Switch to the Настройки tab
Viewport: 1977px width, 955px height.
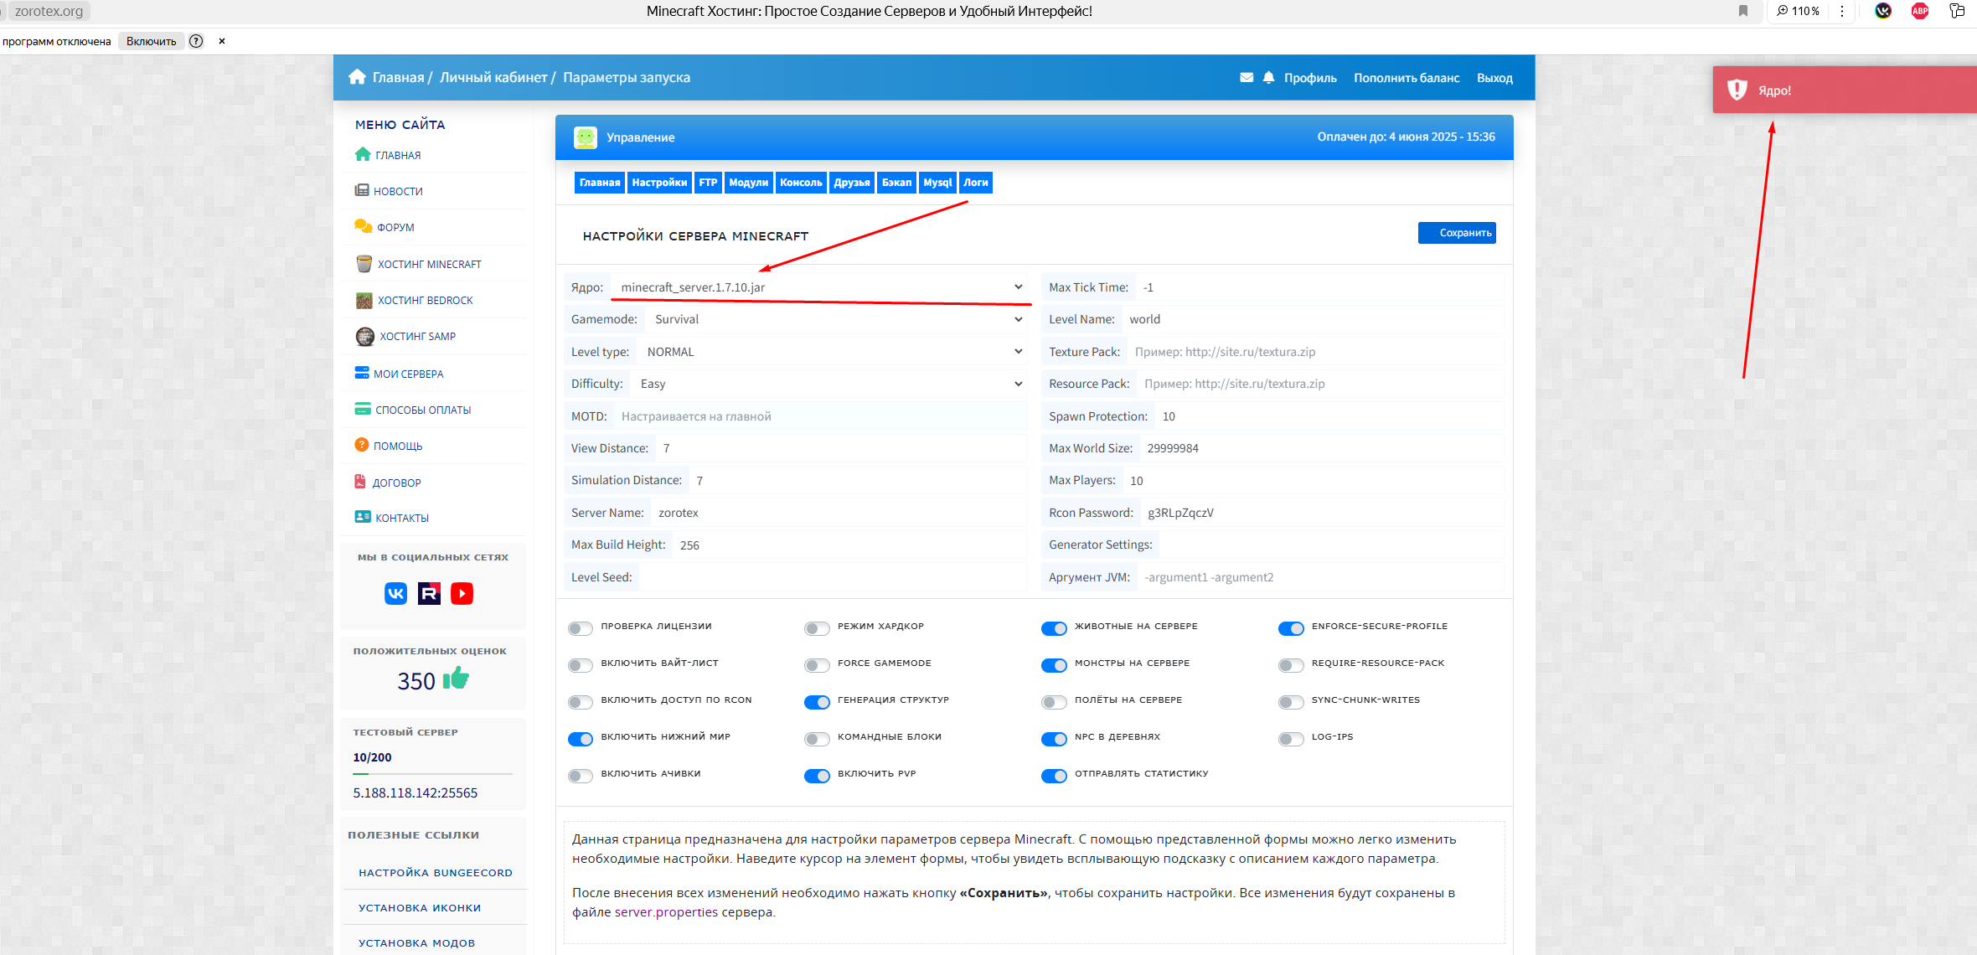coord(659,182)
